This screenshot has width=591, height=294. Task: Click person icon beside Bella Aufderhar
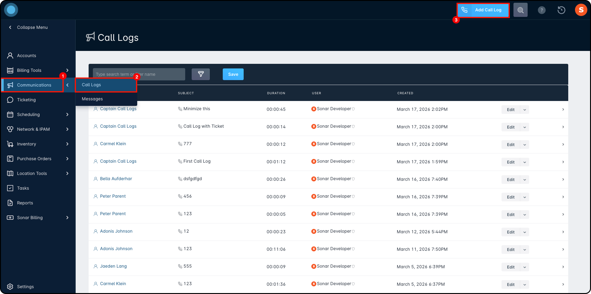coord(96,179)
